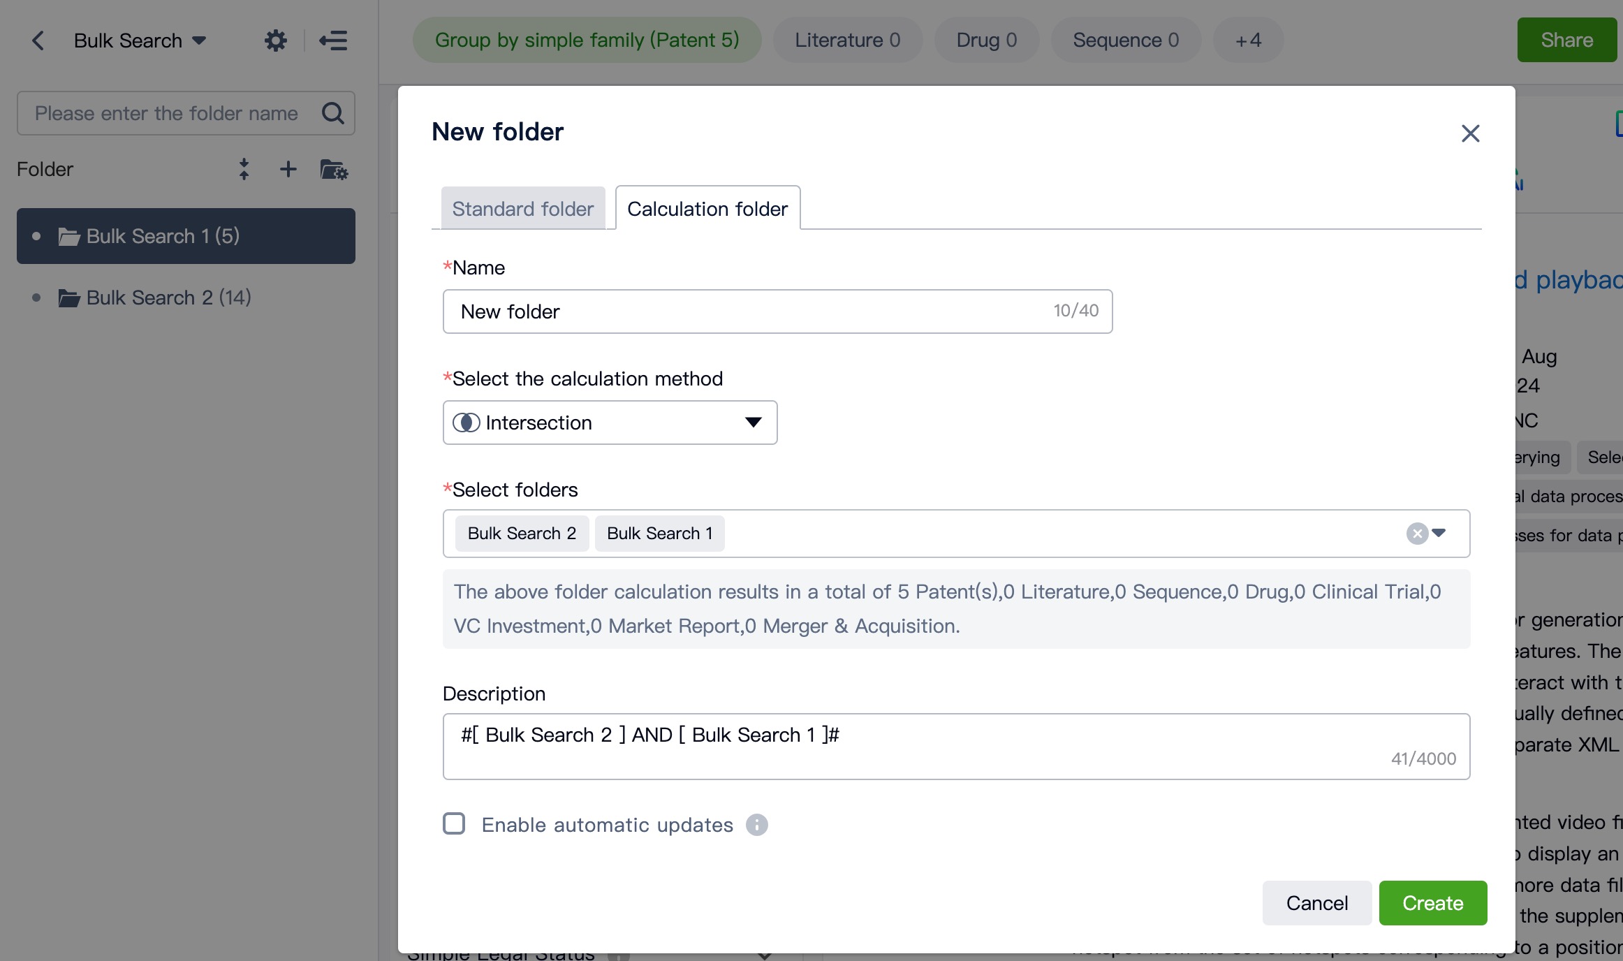Open workspace settings gear icon
Screen dimensions: 1623x961
276,41
